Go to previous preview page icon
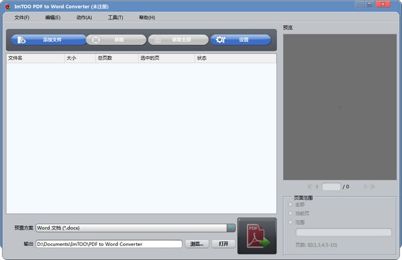The height and width of the screenshot is (260, 402). click(317, 186)
